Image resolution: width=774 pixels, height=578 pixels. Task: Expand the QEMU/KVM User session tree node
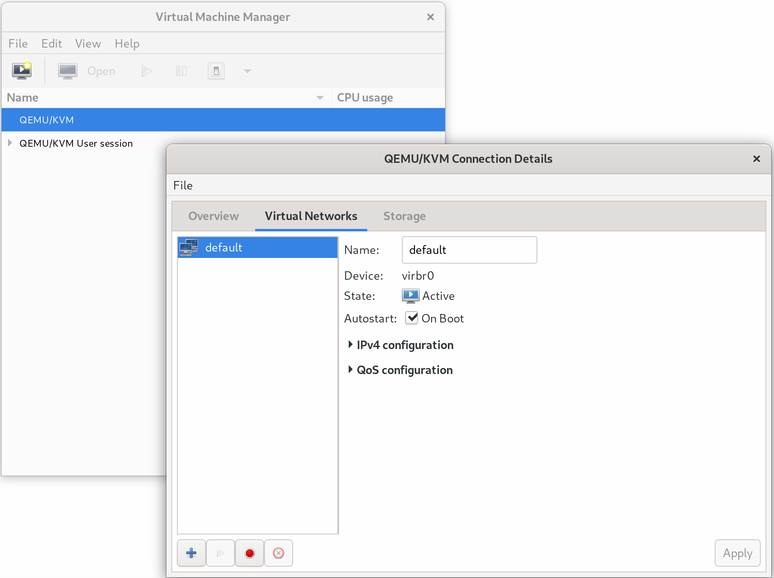pos(10,143)
